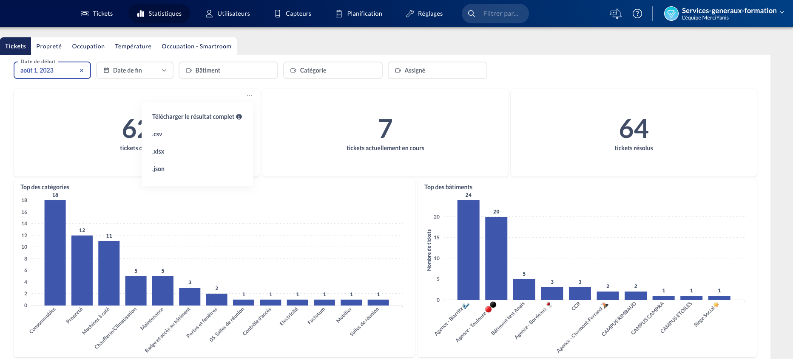Expand the Date de fin dropdown
The height and width of the screenshot is (359, 793).
pos(135,70)
